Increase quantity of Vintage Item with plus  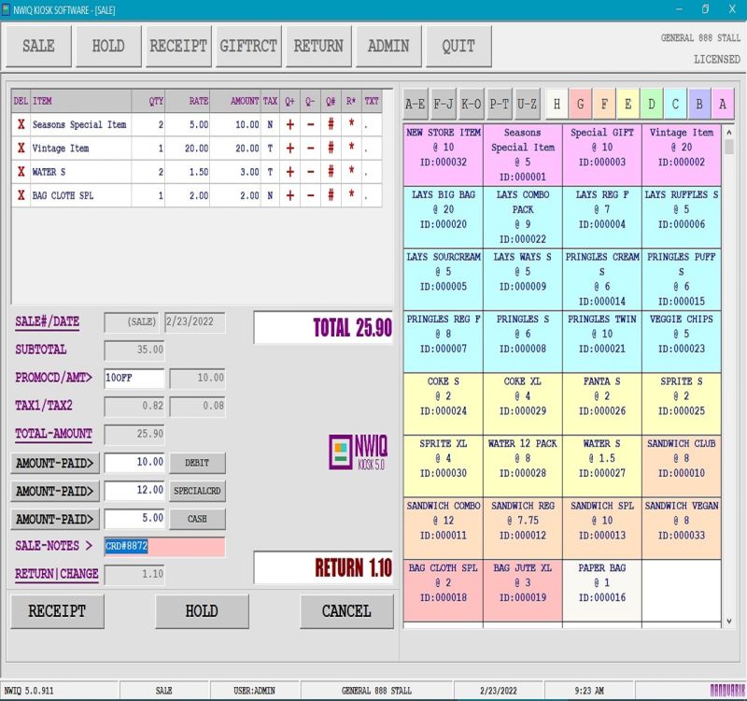pos(289,149)
